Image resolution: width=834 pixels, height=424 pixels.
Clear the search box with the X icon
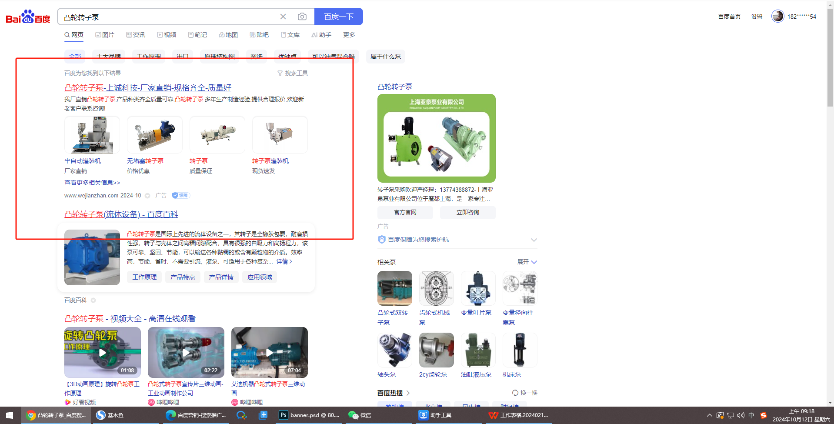point(283,17)
